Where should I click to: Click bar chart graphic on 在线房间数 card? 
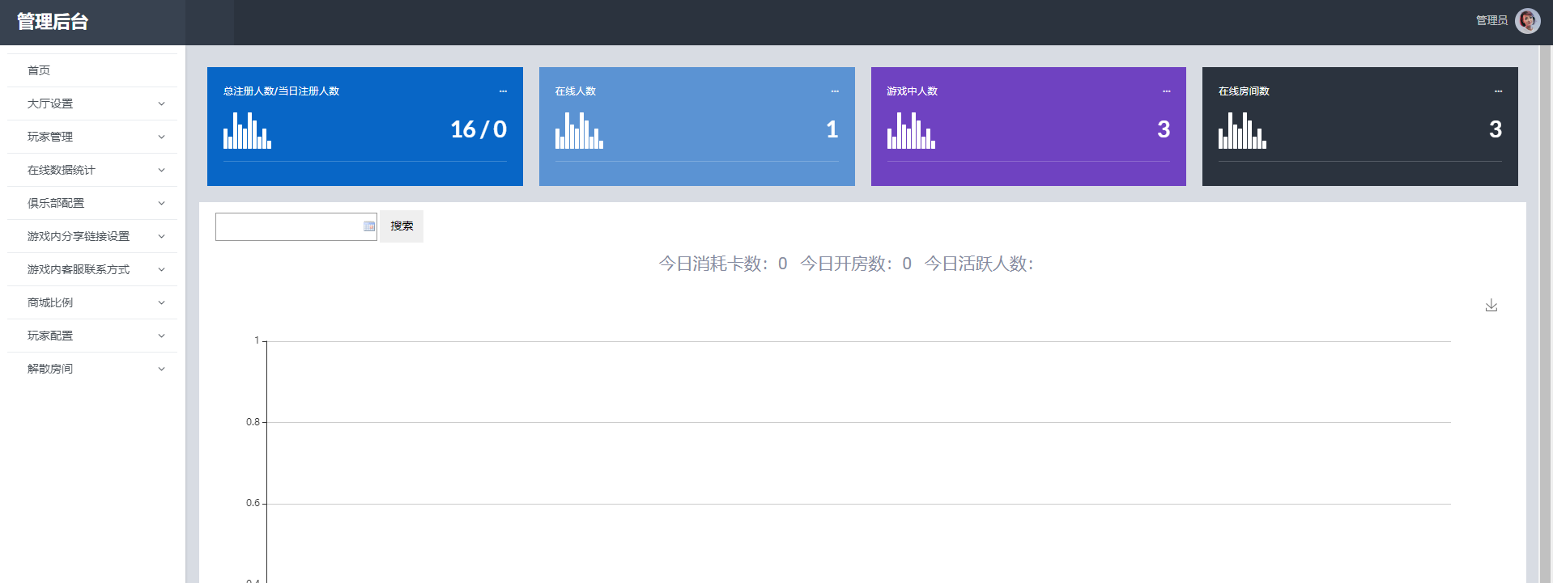click(x=1242, y=130)
